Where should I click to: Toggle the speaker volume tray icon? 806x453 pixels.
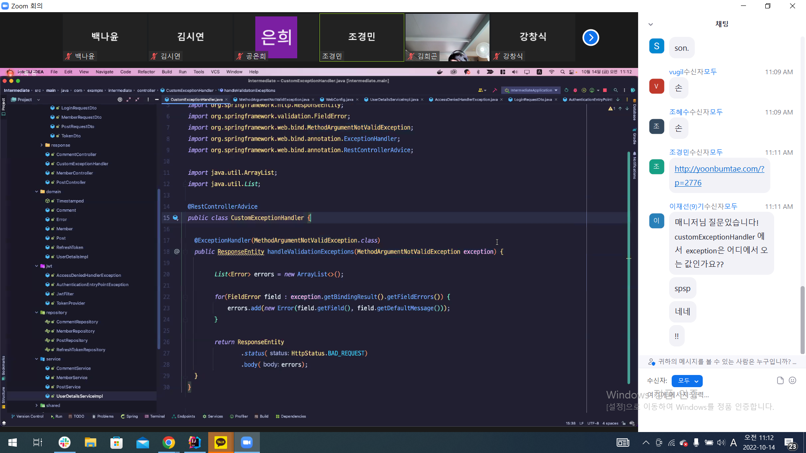[721, 443]
